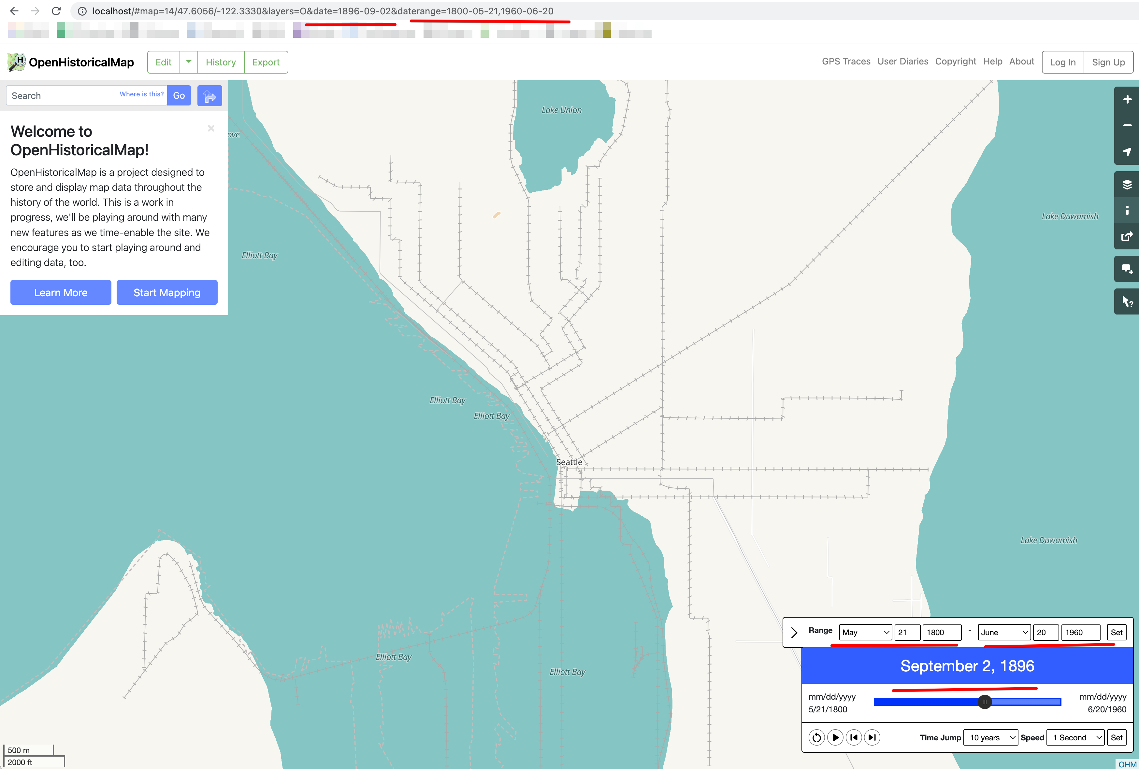This screenshot has width=1139, height=769.
Task: Switch to the Export view
Action: 266,62
